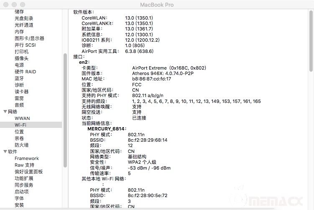314x210 pixels.
Task: Open 图形卡/显示器 in the sidebar
Action: coord(29,38)
